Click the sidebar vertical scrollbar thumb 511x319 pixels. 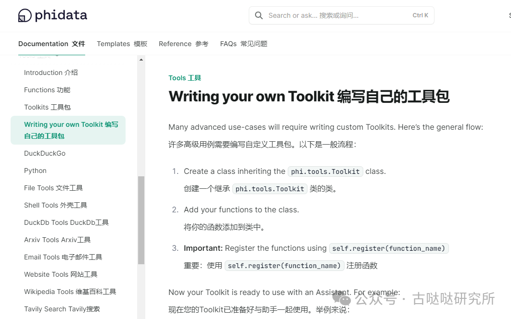[x=141, y=220]
